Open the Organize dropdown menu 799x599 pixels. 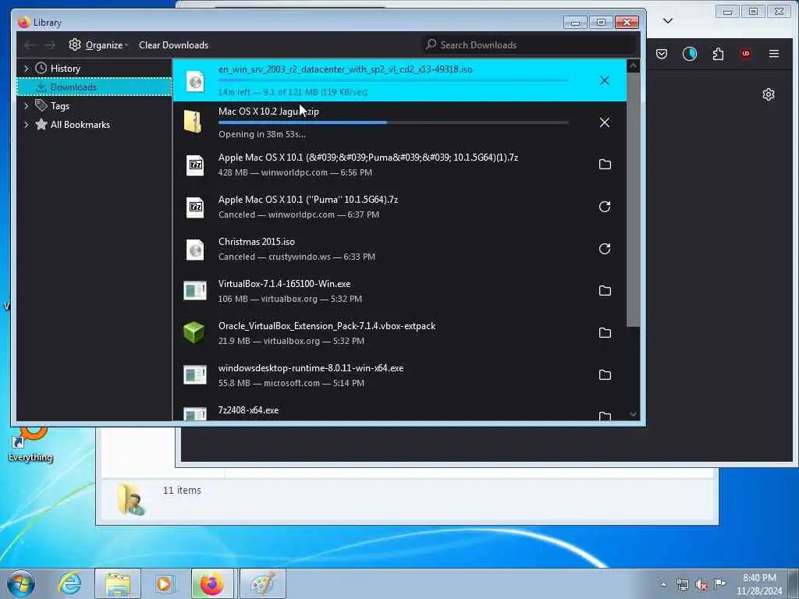[x=99, y=45]
